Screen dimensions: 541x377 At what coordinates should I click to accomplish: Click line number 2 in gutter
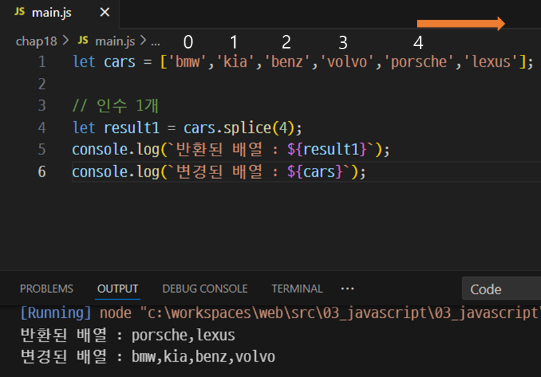click(41, 84)
